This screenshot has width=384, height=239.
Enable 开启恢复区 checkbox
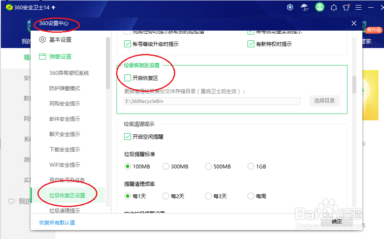click(x=127, y=78)
